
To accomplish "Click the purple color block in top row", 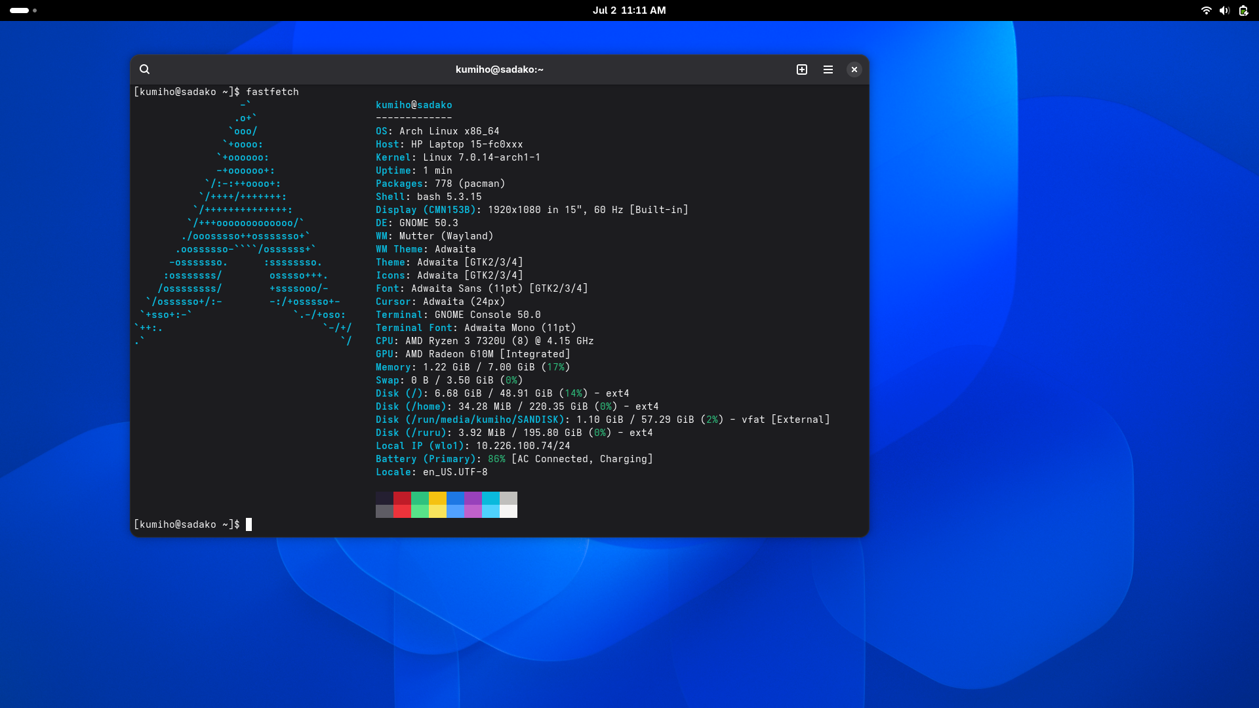I will point(473,498).
